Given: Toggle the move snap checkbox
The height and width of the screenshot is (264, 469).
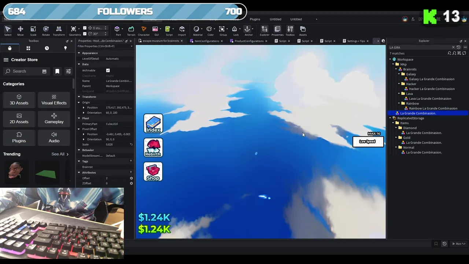Looking at the screenshot, I should [85, 28].
